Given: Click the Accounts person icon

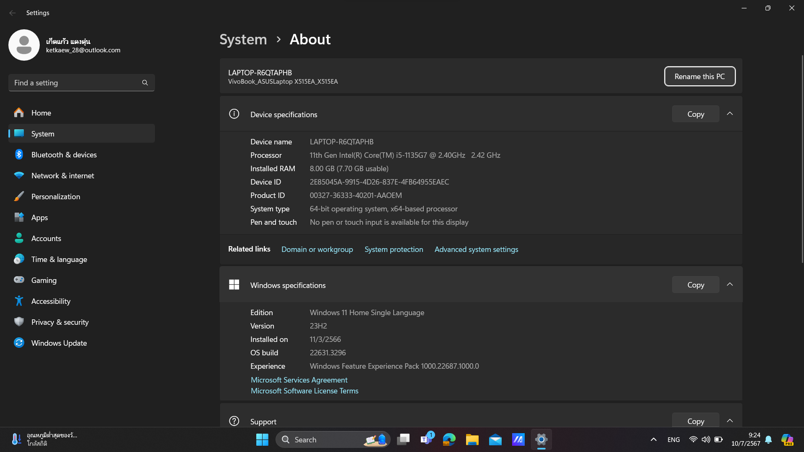Looking at the screenshot, I should pos(19,238).
